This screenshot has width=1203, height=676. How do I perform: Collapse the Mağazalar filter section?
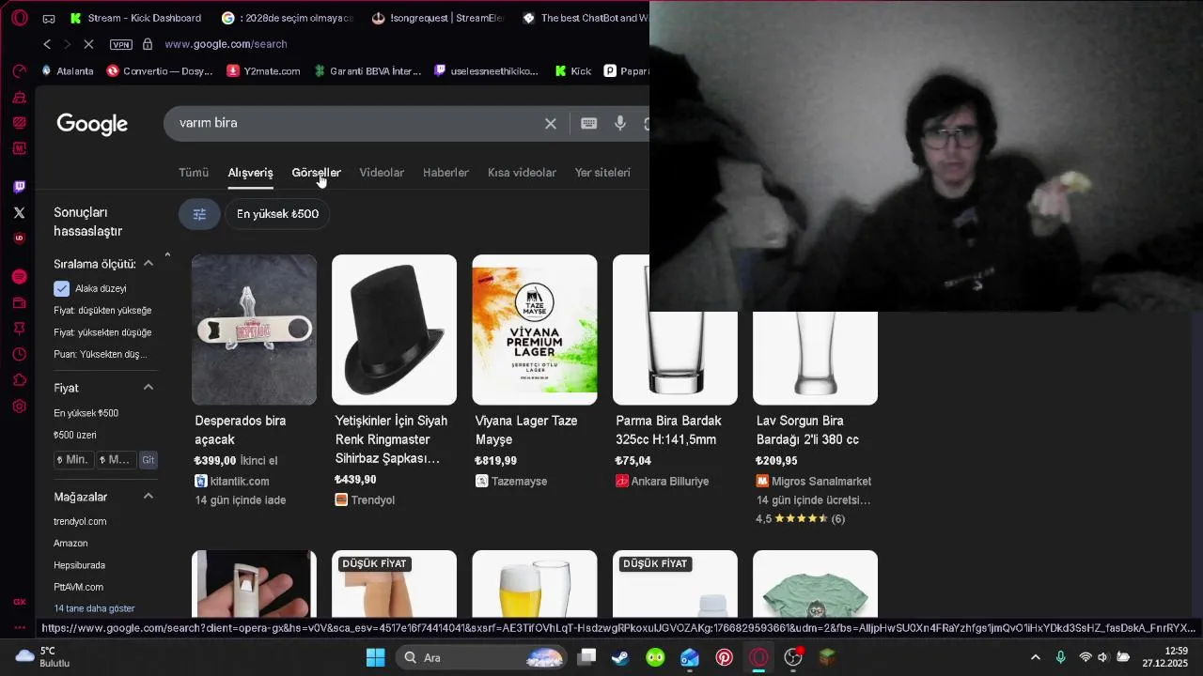point(148,497)
